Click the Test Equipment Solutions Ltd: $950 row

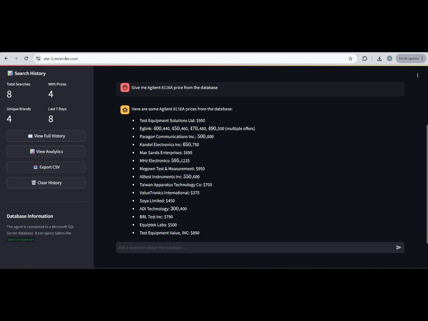coord(172,121)
